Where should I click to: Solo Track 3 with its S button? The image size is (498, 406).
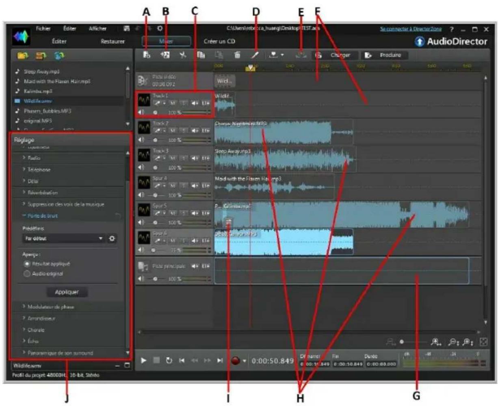point(184,158)
